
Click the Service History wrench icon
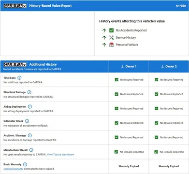111,38
